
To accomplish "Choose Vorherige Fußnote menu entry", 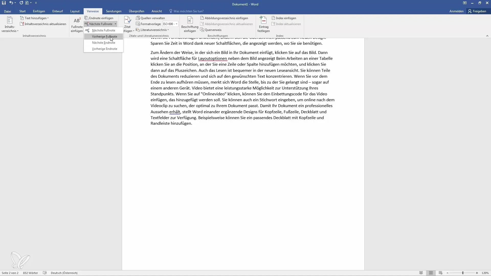I will pyautogui.click(x=103, y=37).
